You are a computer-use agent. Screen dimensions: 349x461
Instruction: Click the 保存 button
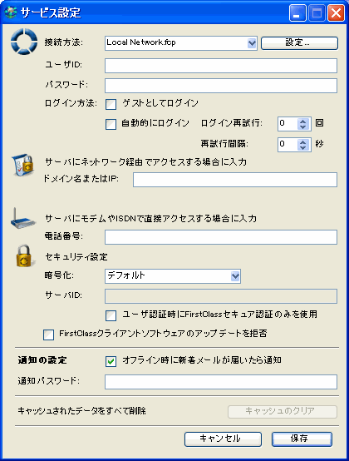click(x=302, y=439)
